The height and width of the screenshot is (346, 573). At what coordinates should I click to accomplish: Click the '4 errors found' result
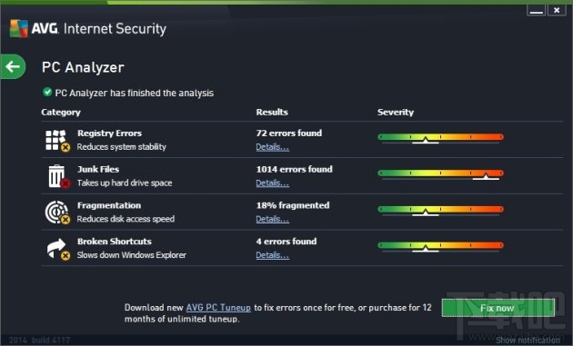[286, 242]
